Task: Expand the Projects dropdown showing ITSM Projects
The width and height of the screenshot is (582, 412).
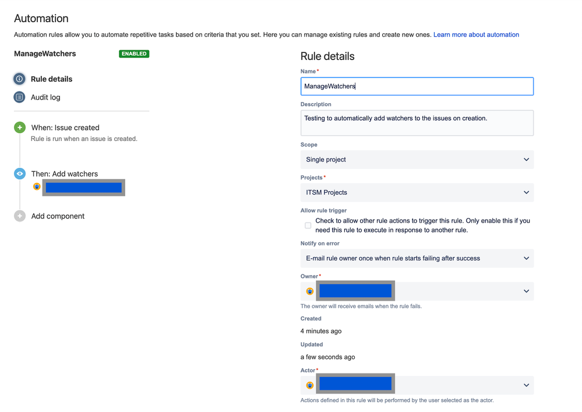Action: [x=417, y=192]
